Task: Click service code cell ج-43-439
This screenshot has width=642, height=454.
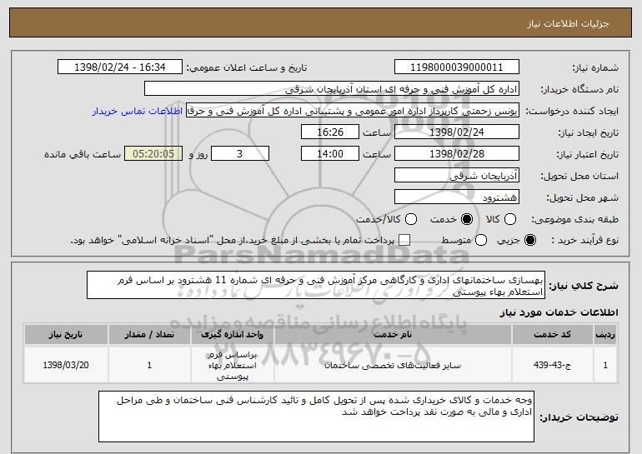Action: [x=552, y=365]
